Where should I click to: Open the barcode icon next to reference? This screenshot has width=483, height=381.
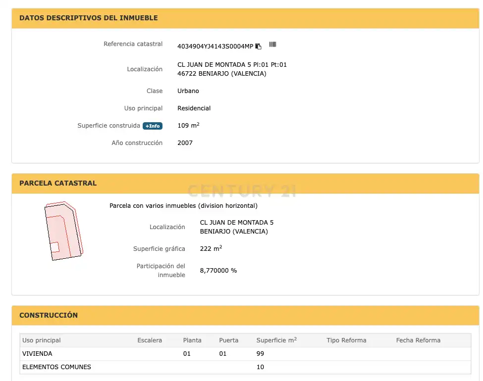point(272,45)
